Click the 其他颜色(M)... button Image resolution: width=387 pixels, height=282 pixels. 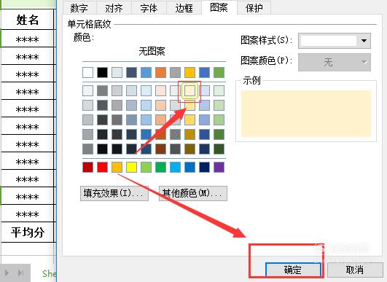pyautogui.click(x=193, y=193)
